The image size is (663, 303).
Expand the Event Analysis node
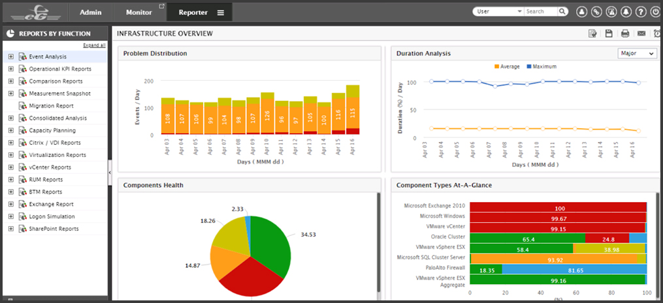[11, 57]
